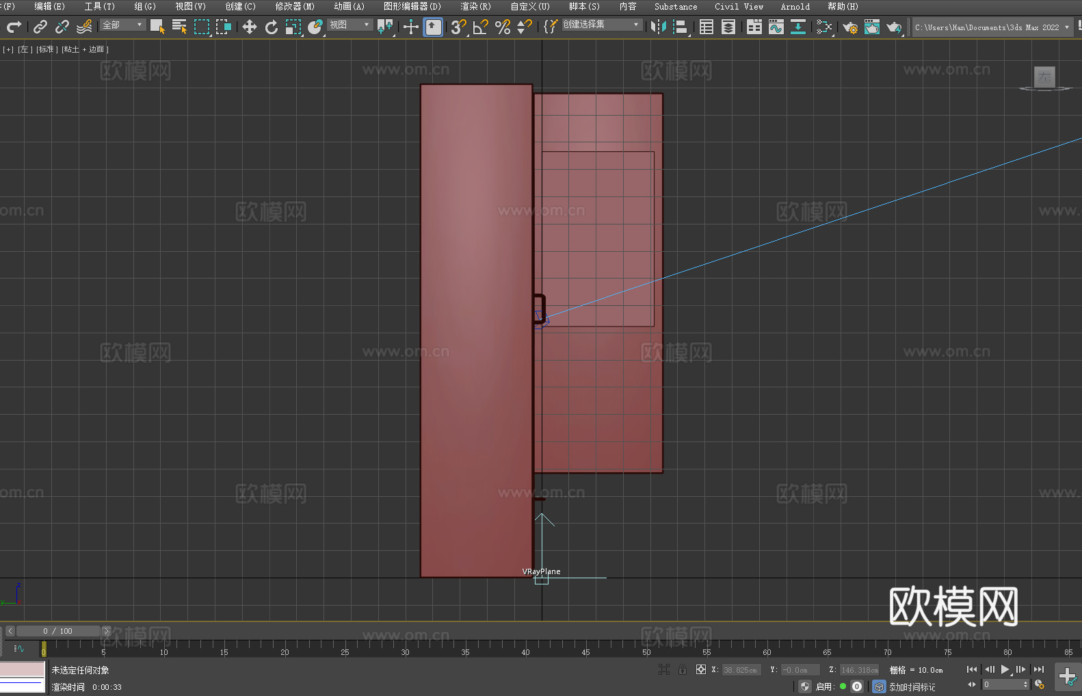Open Edit Named Selection Sets
Viewport: 1082px width, 696px height.
pyautogui.click(x=551, y=27)
